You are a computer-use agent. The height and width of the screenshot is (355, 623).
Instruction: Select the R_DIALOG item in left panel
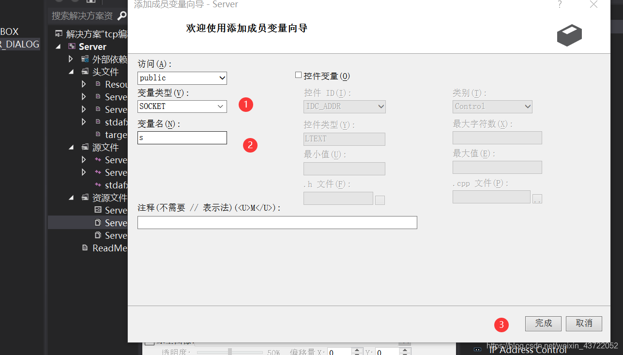pyautogui.click(x=20, y=44)
